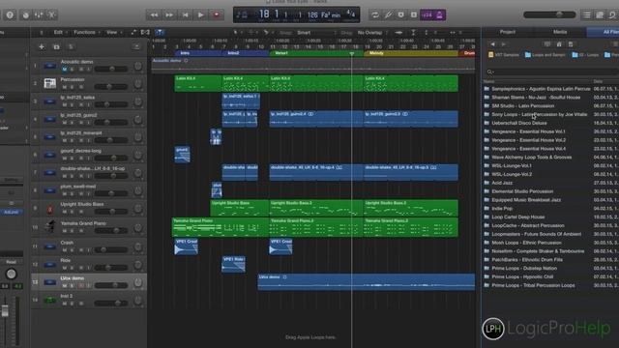Viewport: 619px width, 348px height.
Task: Click the Read automation button in the inspector
Action: (x=11, y=262)
